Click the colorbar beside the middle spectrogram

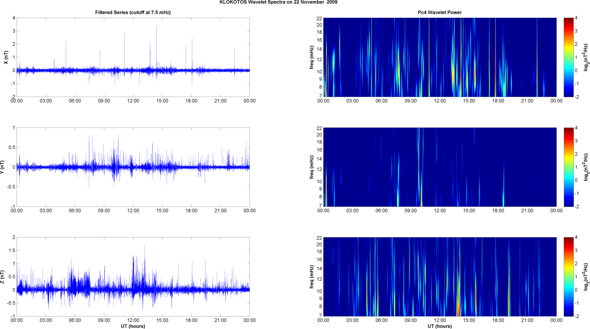pyautogui.click(x=568, y=167)
